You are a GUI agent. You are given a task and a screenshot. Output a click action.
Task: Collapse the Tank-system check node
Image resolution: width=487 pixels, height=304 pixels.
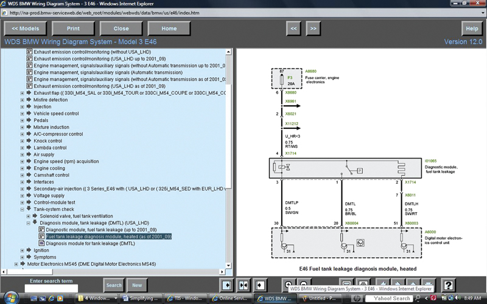point(22,209)
